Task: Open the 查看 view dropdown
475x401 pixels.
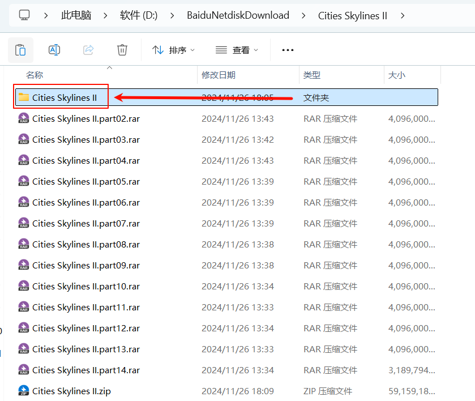Action: coord(237,50)
